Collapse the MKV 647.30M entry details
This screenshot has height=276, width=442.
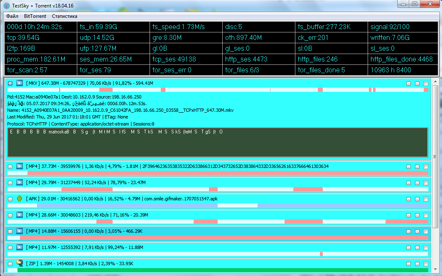click(10, 84)
